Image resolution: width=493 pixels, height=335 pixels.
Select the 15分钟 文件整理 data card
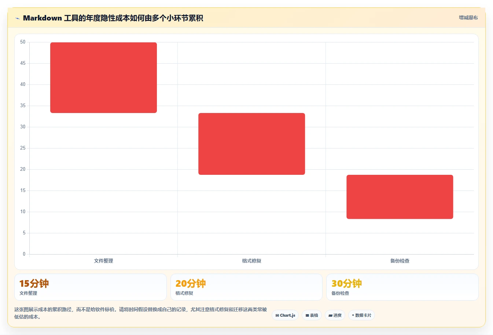(91, 287)
